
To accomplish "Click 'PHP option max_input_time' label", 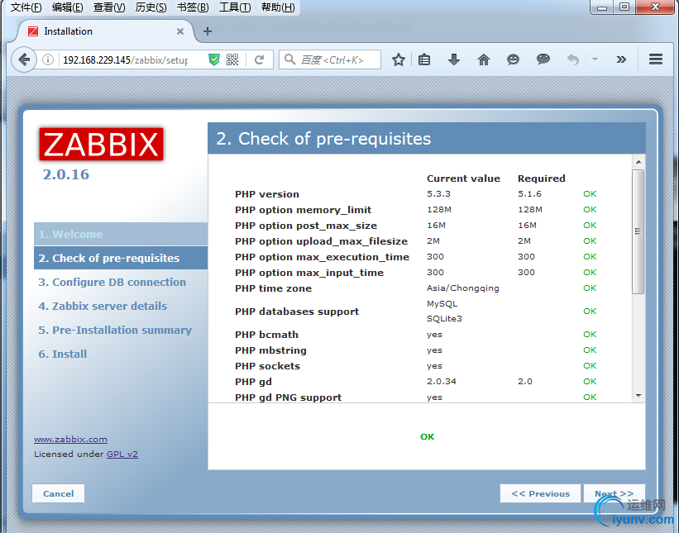I will pyautogui.click(x=309, y=273).
